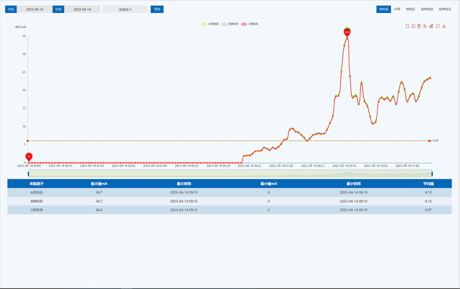Click the A相电流 row in statistics table
The image size is (460, 289).
click(x=229, y=192)
